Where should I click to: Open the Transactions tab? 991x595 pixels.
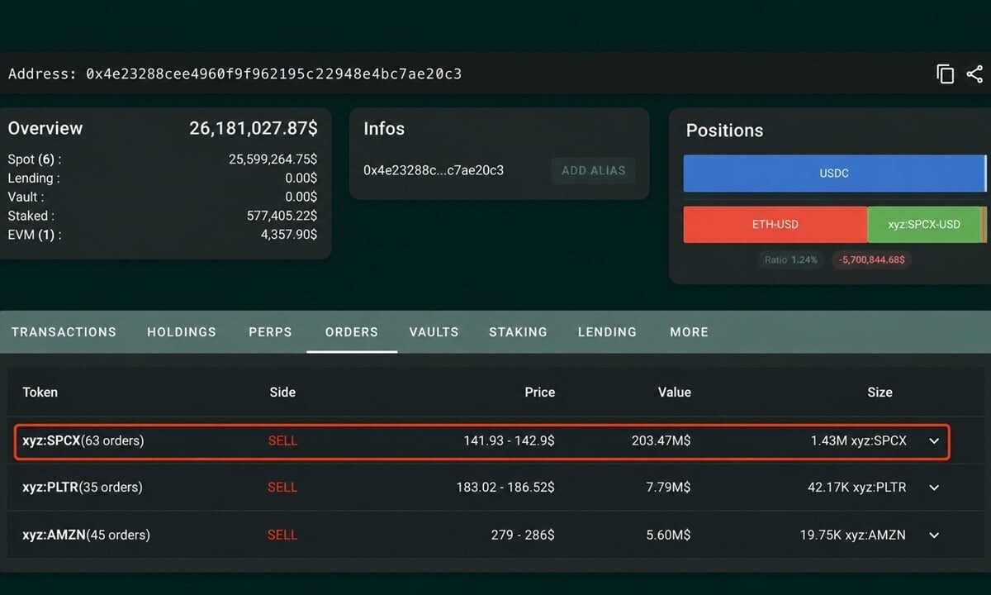pos(64,332)
